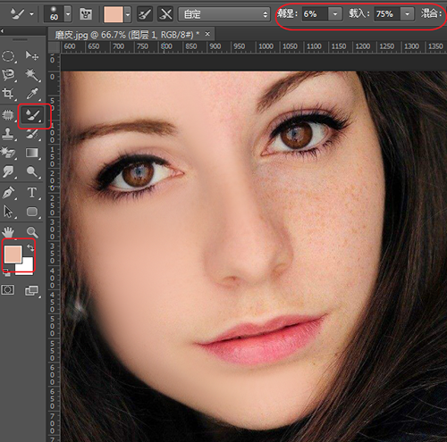
Task: Open the brush size 60 preset picker
Action: (54, 14)
